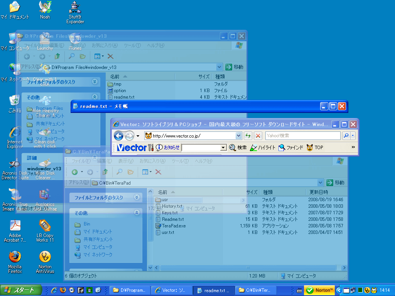Click the Folders icon in TeraPad window toolbar
This screenshot has width=395, height=296.
pyautogui.click(x=130, y=172)
